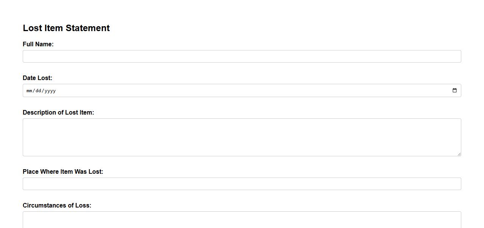
Task: Open the Date Lost calendar picker
Action: (454, 91)
